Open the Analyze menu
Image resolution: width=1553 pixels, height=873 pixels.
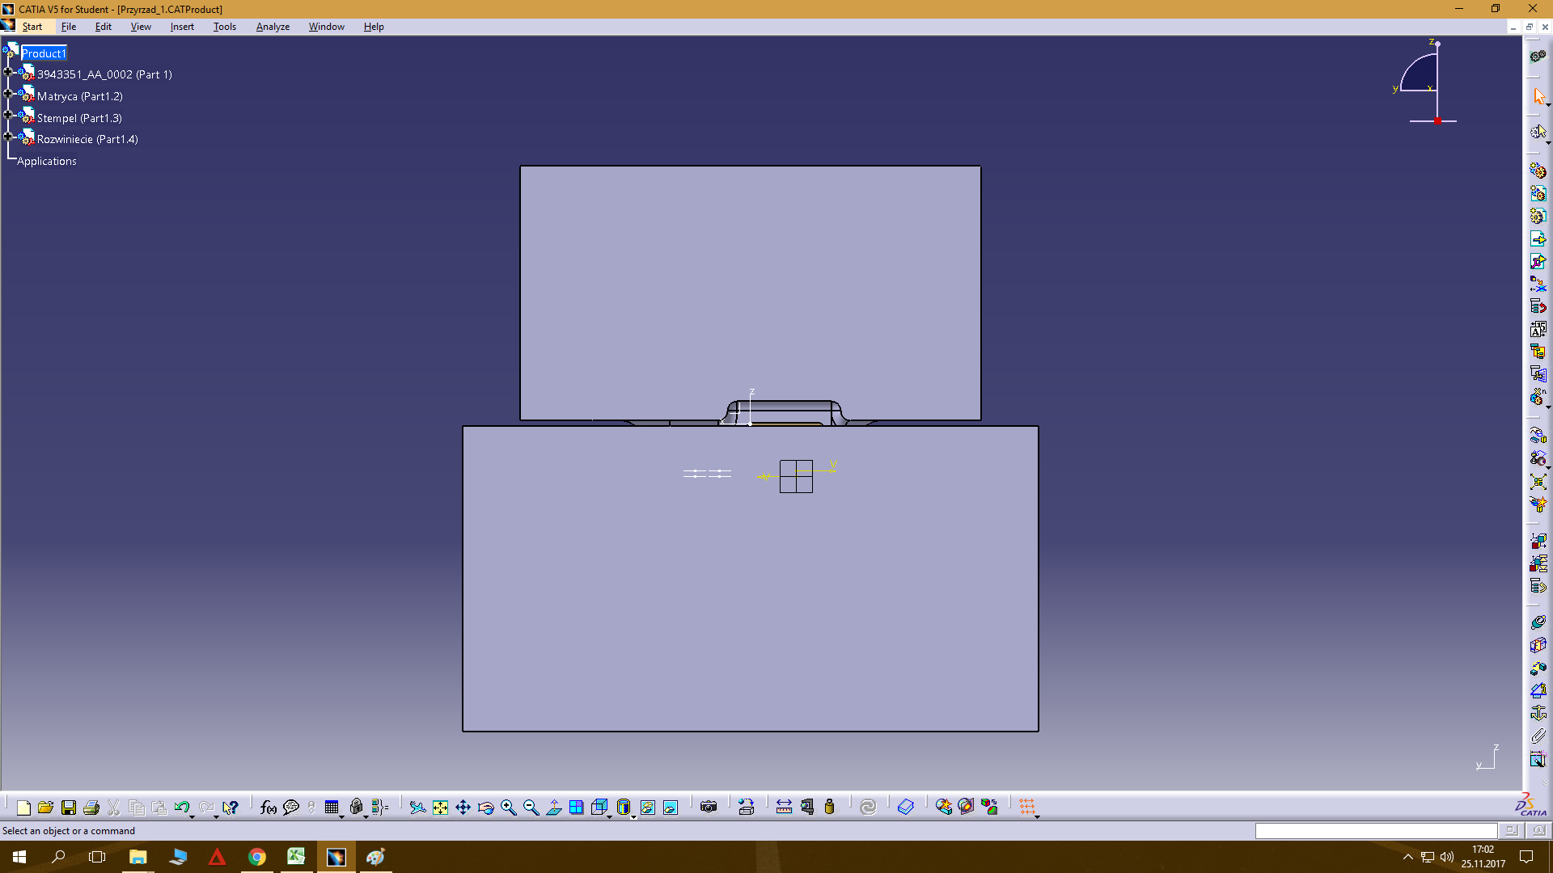click(x=273, y=27)
